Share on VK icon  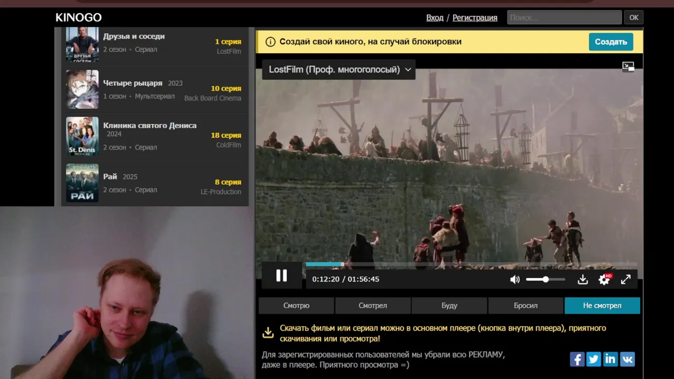(x=627, y=359)
